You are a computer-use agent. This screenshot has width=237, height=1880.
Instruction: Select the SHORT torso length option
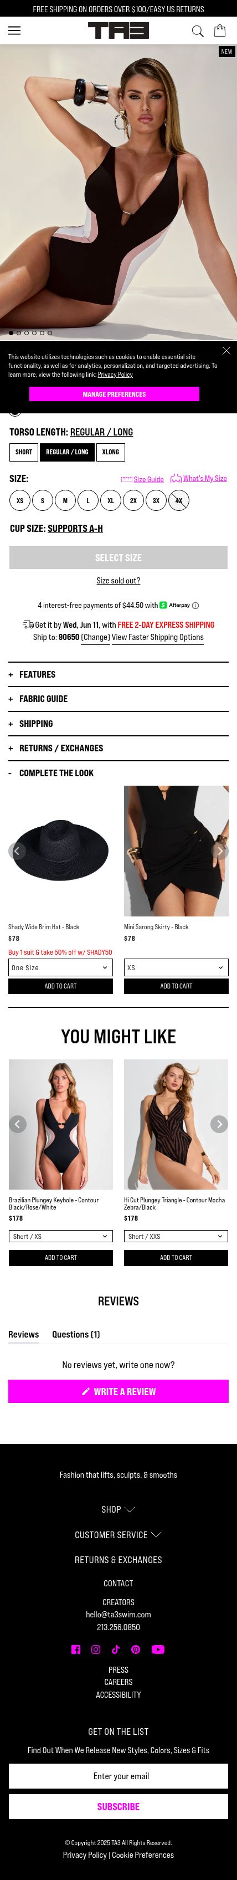pyautogui.click(x=24, y=453)
